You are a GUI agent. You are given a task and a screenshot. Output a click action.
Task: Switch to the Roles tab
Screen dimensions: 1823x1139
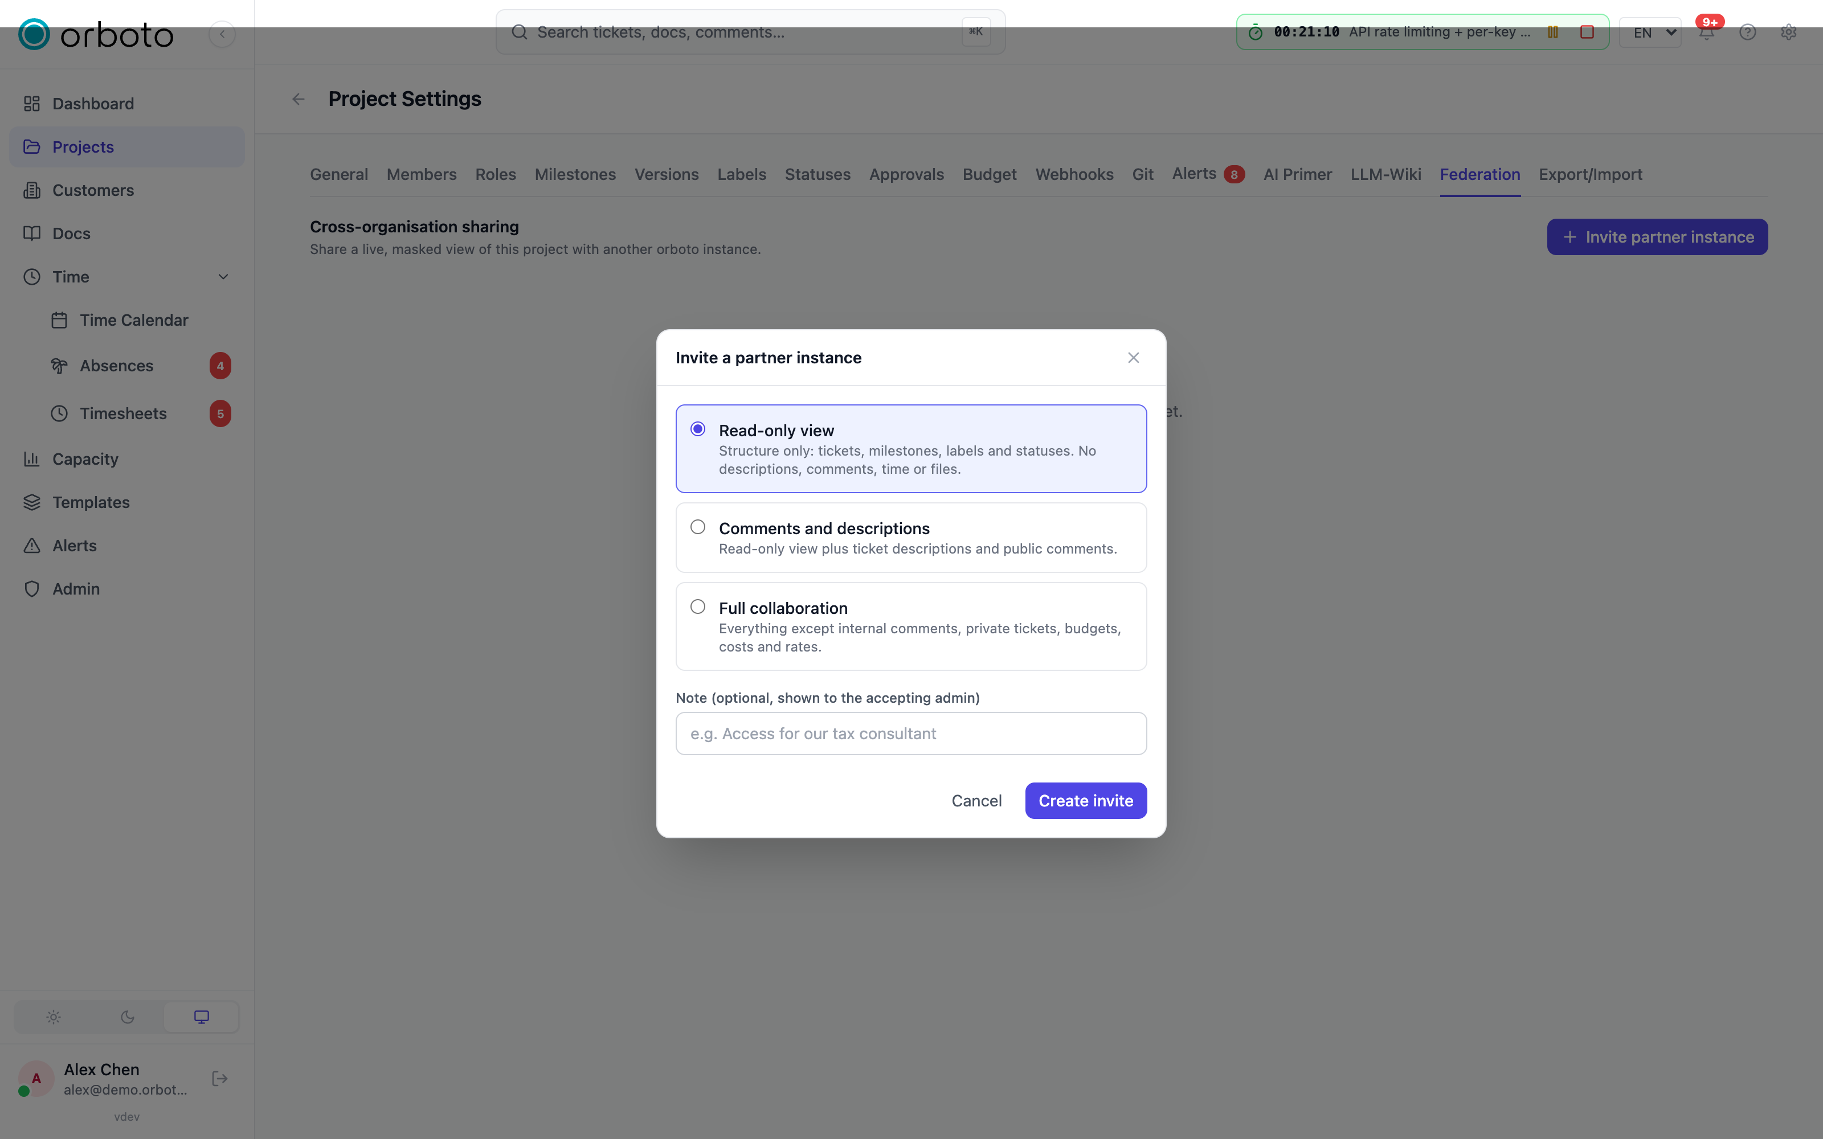tap(495, 175)
